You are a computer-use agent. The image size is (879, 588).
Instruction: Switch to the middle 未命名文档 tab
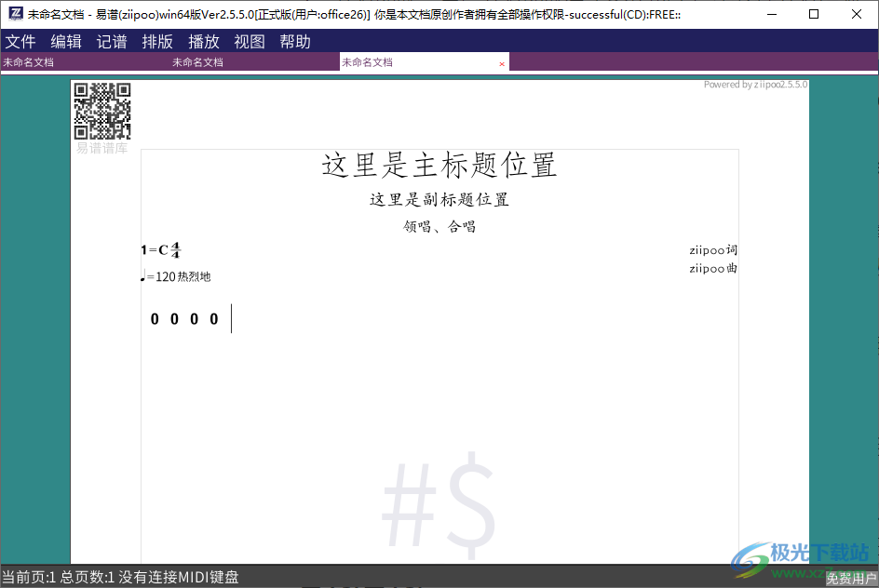[198, 62]
